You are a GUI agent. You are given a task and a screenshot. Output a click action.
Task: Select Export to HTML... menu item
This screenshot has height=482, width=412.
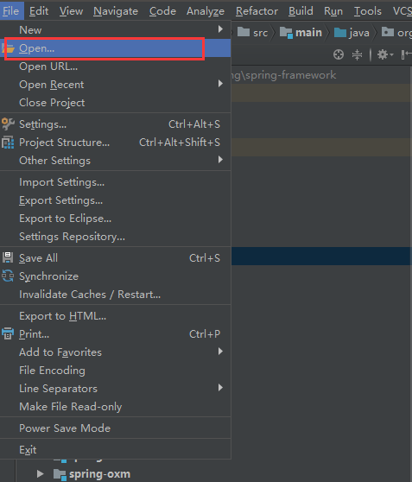point(115,316)
